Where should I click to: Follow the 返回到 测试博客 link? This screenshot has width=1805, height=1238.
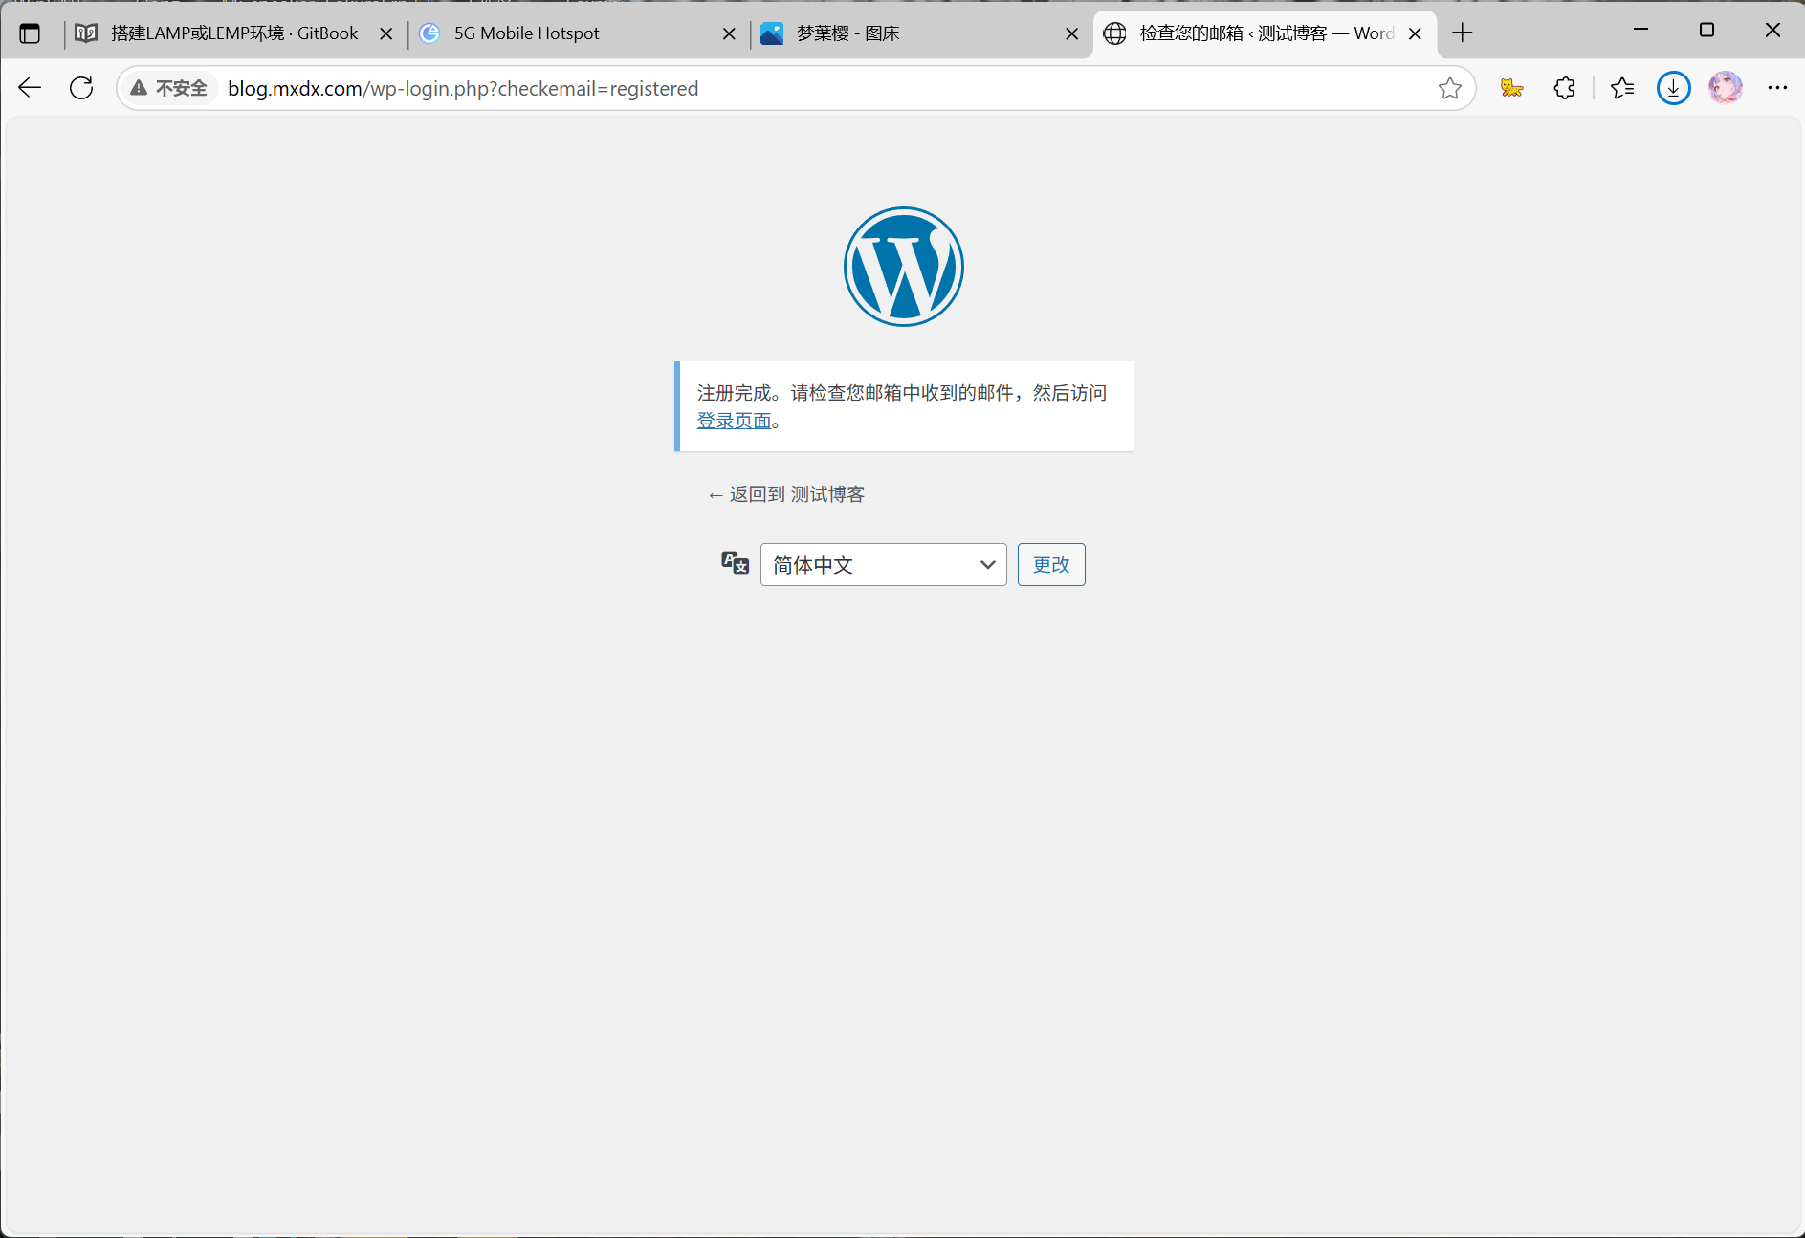[785, 494]
